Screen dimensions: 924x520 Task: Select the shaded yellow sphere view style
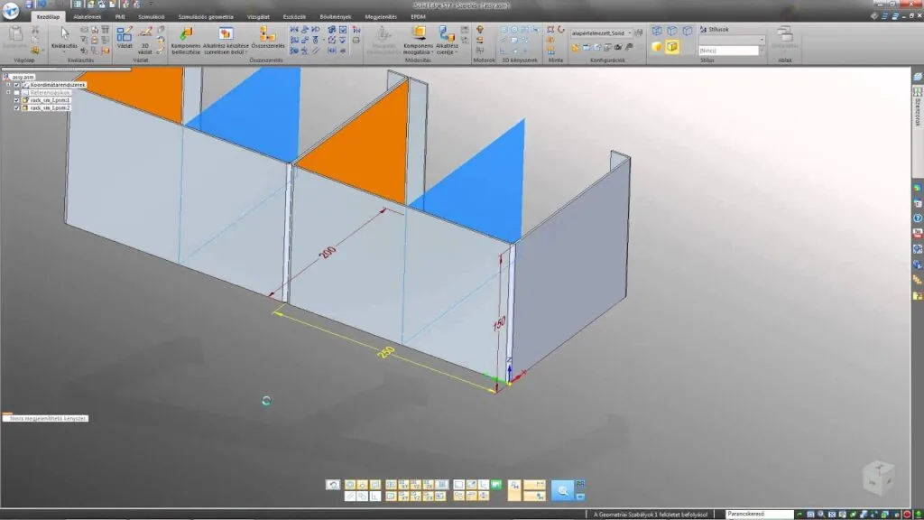[657, 47]
